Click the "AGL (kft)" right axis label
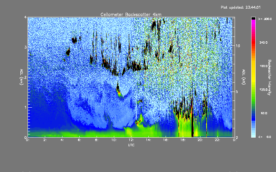 pos(244,77)
